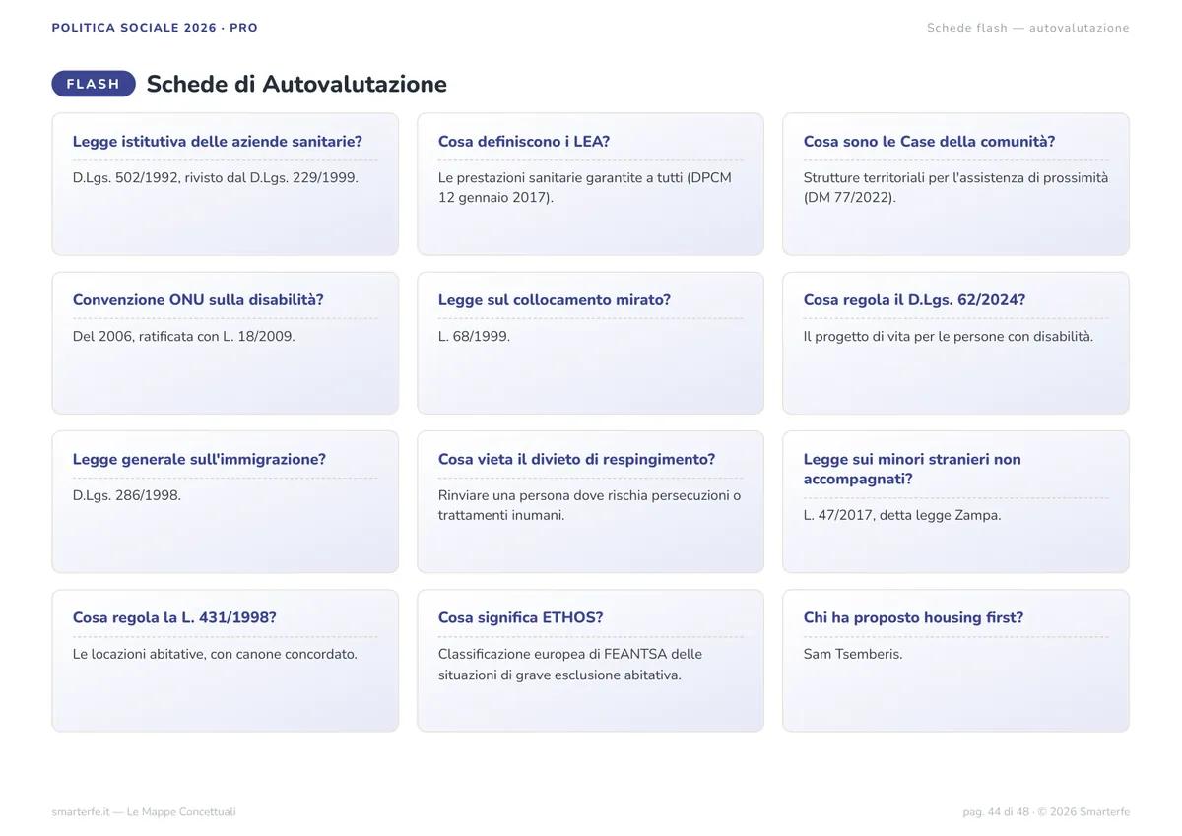The width and height of the screenshot is (1182, 836).
Task: Click answer 'Sam Tsemberis.'
Action: coord(853,654)
